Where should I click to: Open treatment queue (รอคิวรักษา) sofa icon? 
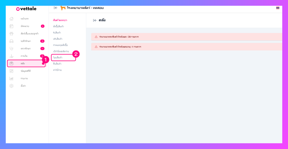coord(11,41)
